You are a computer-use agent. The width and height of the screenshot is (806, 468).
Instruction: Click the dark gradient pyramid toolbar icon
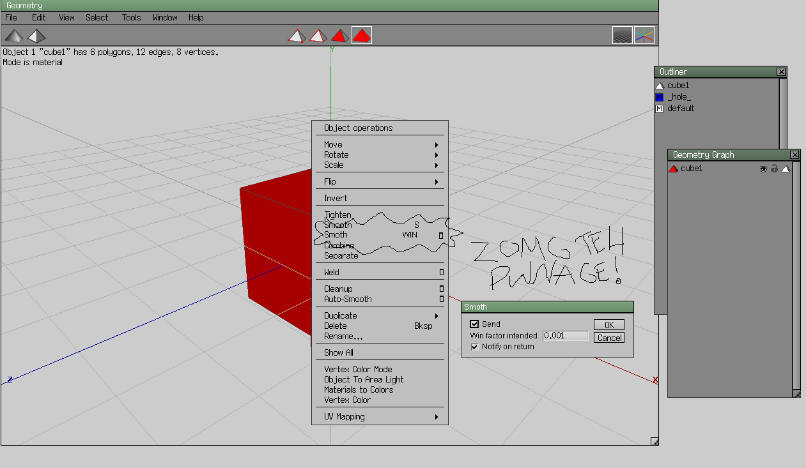[x=13, y=35]
